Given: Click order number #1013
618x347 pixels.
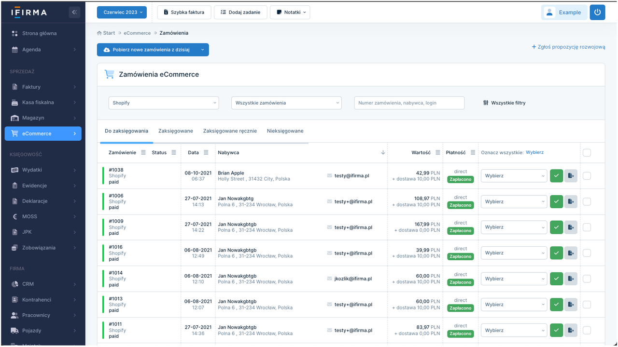Looking at the screenshot, I should (115, 299).
